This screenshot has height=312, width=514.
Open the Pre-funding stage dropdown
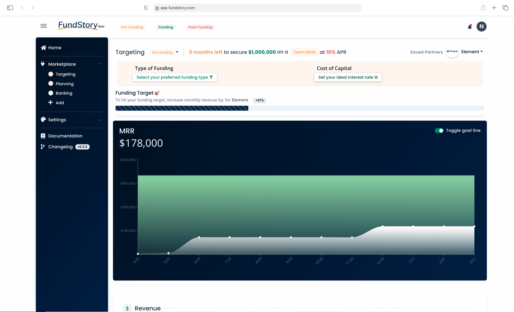(x=165, y=52)
